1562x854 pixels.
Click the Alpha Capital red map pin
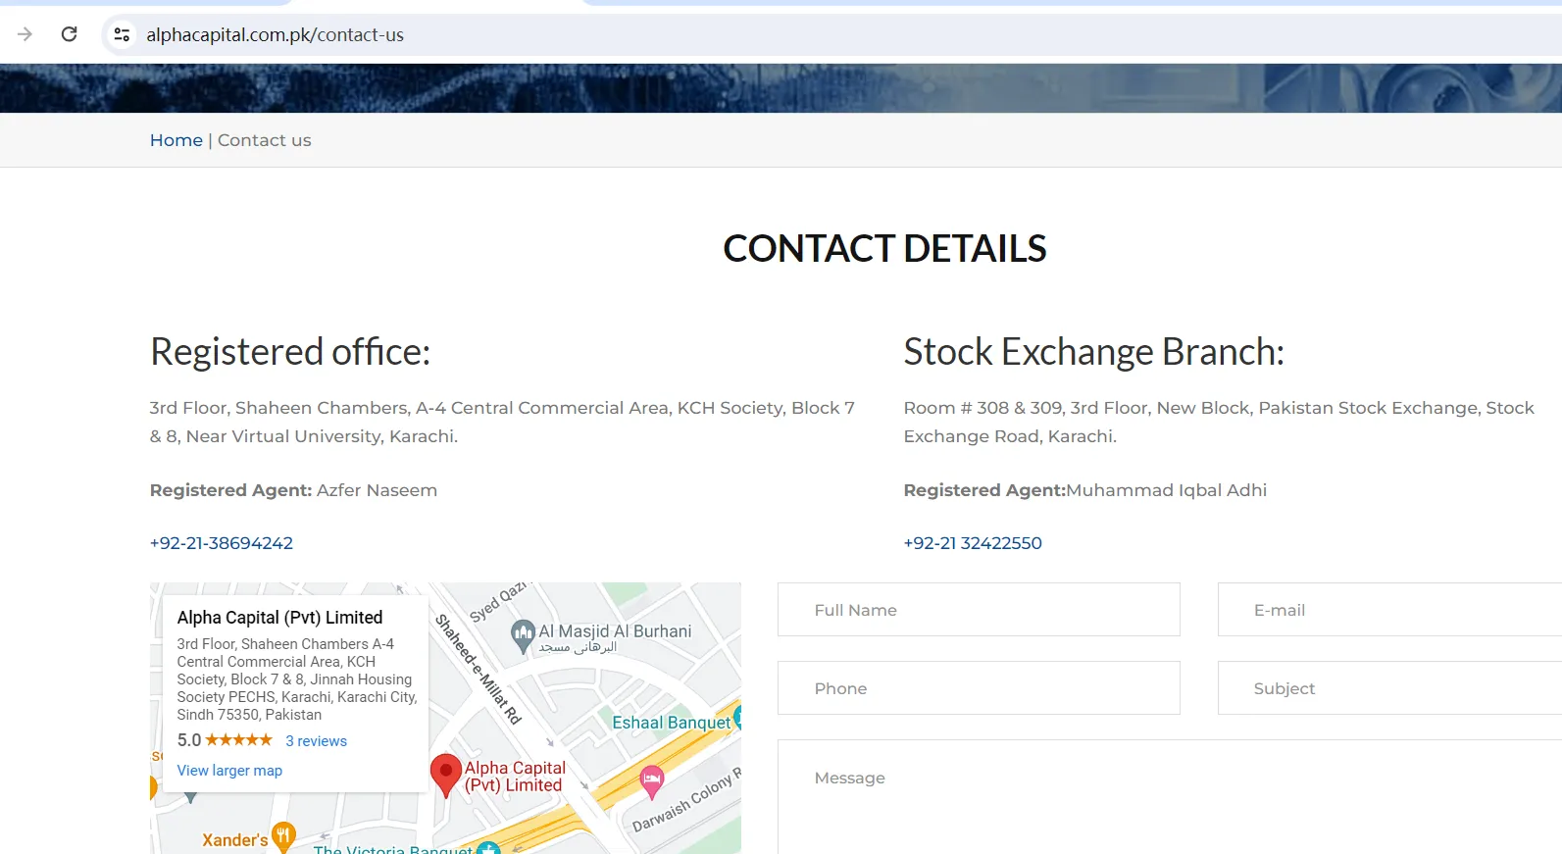[446, 775]
